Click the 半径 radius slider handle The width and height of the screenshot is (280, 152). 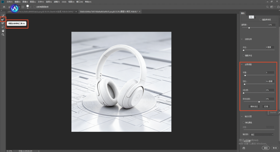(244, 50)
